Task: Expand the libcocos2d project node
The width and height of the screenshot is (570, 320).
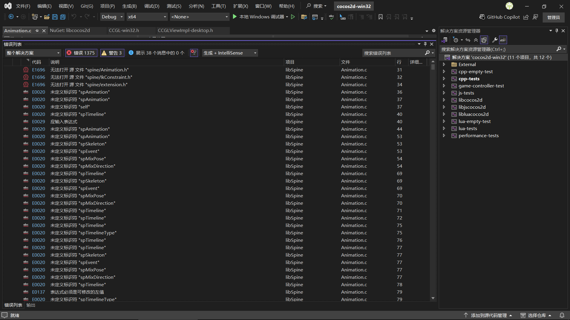Action: click(444, 100)
